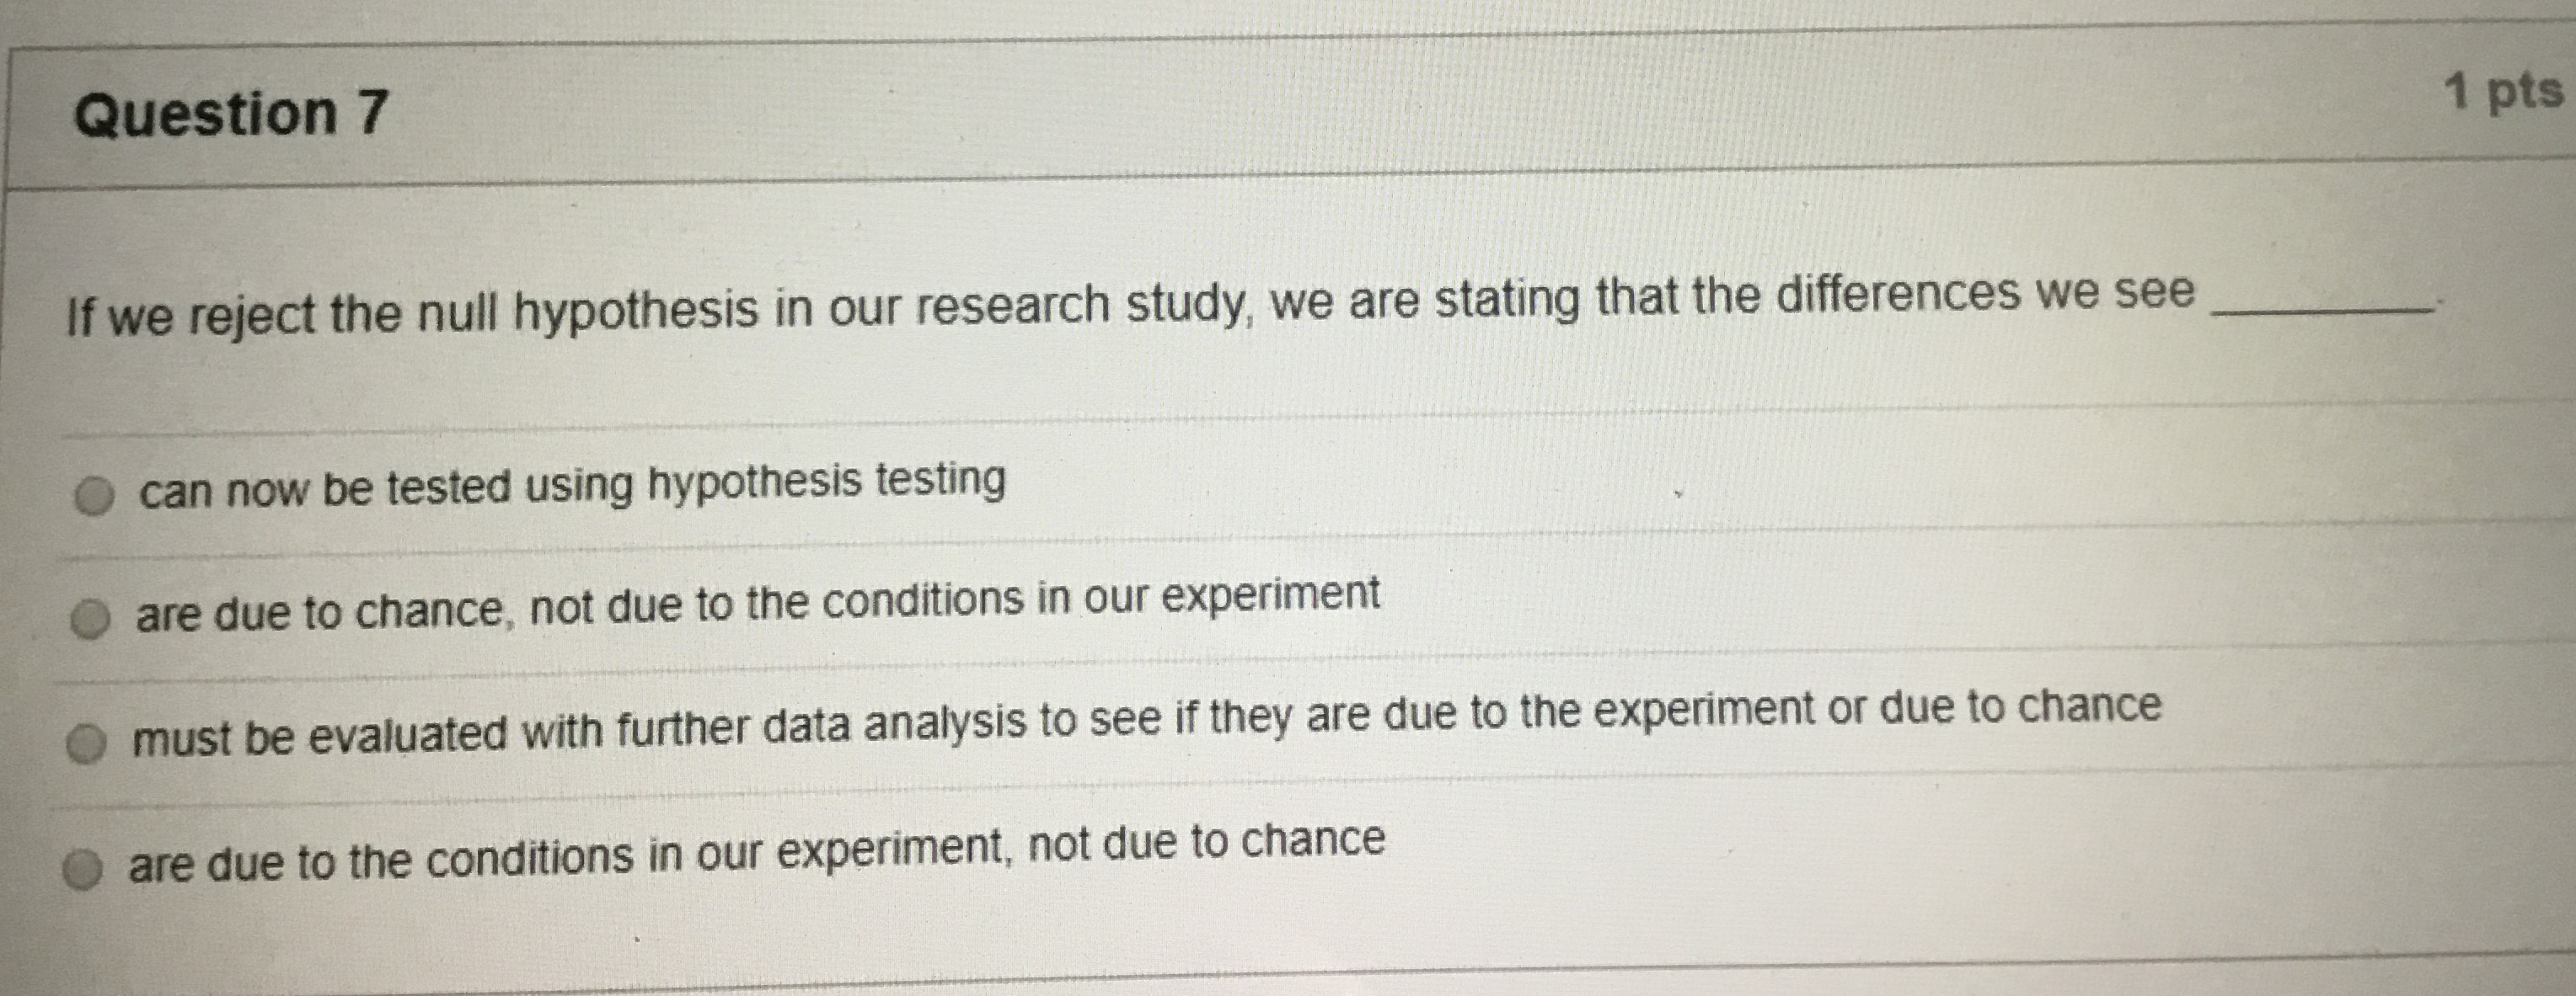Click "hypothesis testing" in the first answer
The height and width of the screenshot is (996, 2576).
pos(826,482)
